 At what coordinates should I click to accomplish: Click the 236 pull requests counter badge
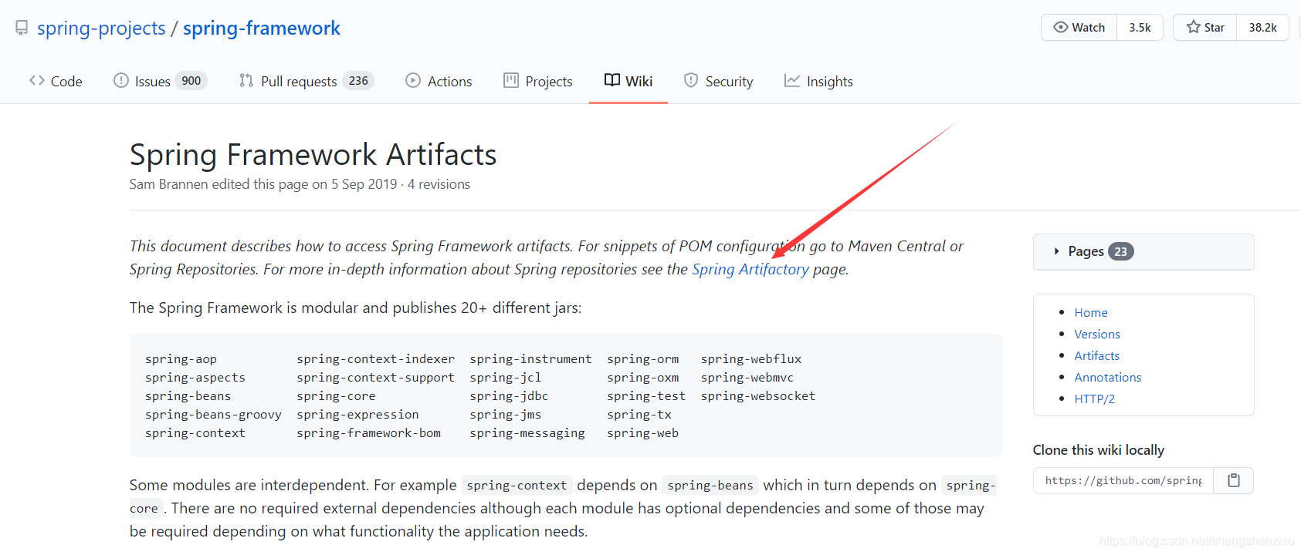pos(358,81)
